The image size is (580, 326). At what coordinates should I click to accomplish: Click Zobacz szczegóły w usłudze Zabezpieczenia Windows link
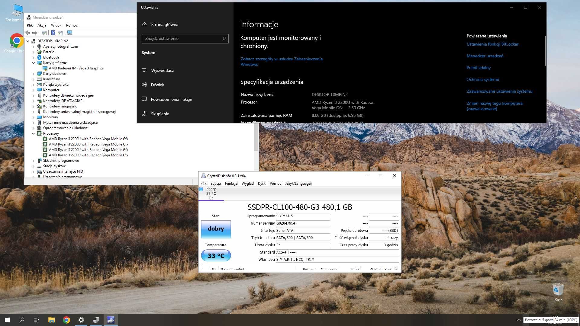pyautogui.click(x=282, y=62)
